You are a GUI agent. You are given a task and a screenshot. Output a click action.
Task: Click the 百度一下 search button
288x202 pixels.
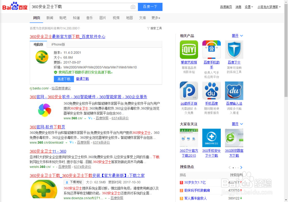150,7
